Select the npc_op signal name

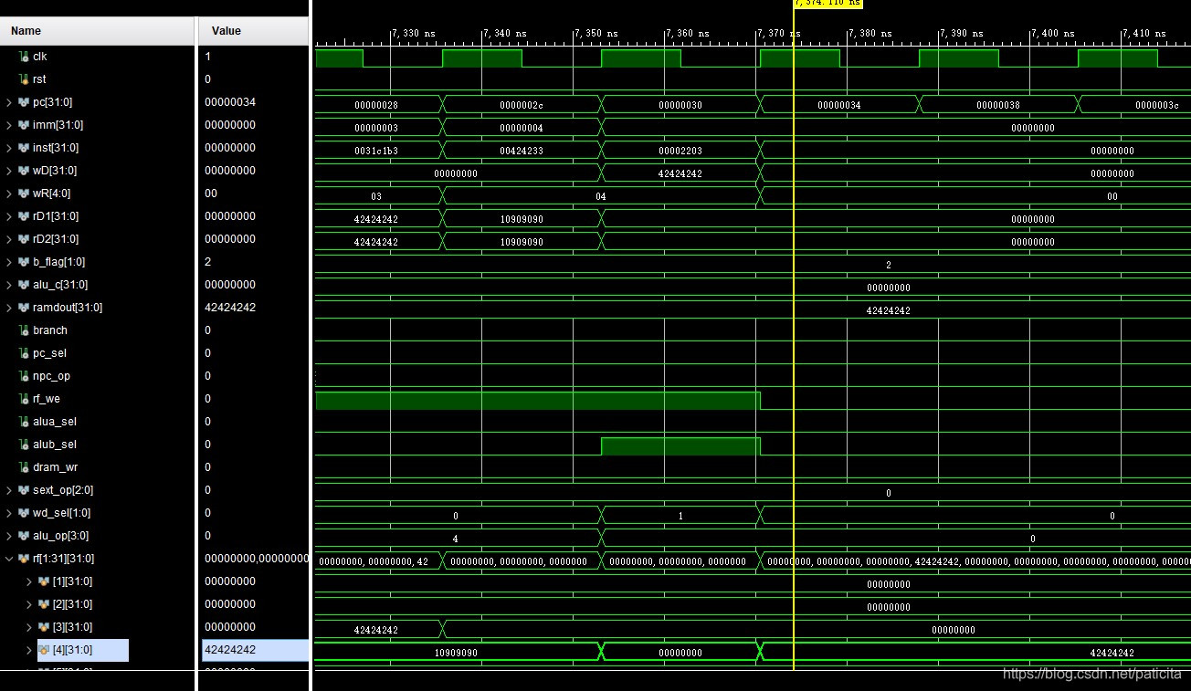pyautogui.click(x=51, y=376)
